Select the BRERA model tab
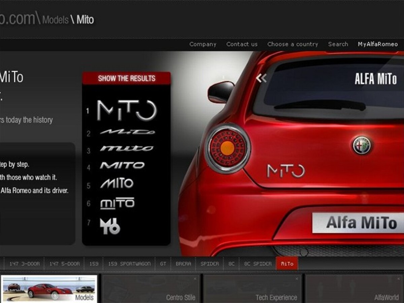 pyautogui.click(x=183, y=264)
